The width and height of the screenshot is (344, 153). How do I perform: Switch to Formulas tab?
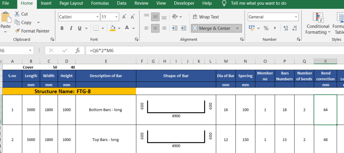pyautogui.click(x=100, y=3)
